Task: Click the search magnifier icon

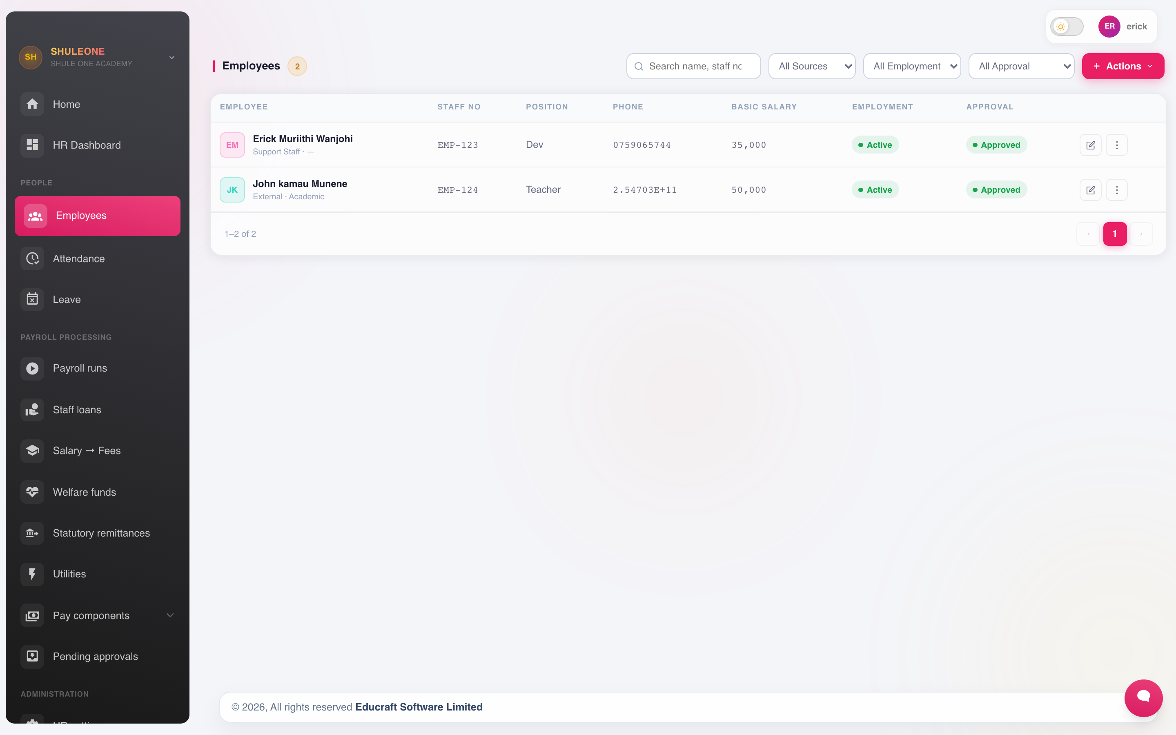Action: click(x=639, y=67)
